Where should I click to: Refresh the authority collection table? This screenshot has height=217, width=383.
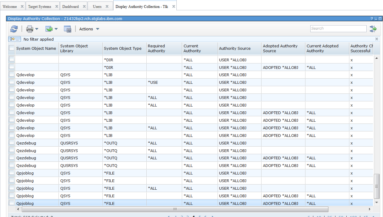(x=14, y=29)
